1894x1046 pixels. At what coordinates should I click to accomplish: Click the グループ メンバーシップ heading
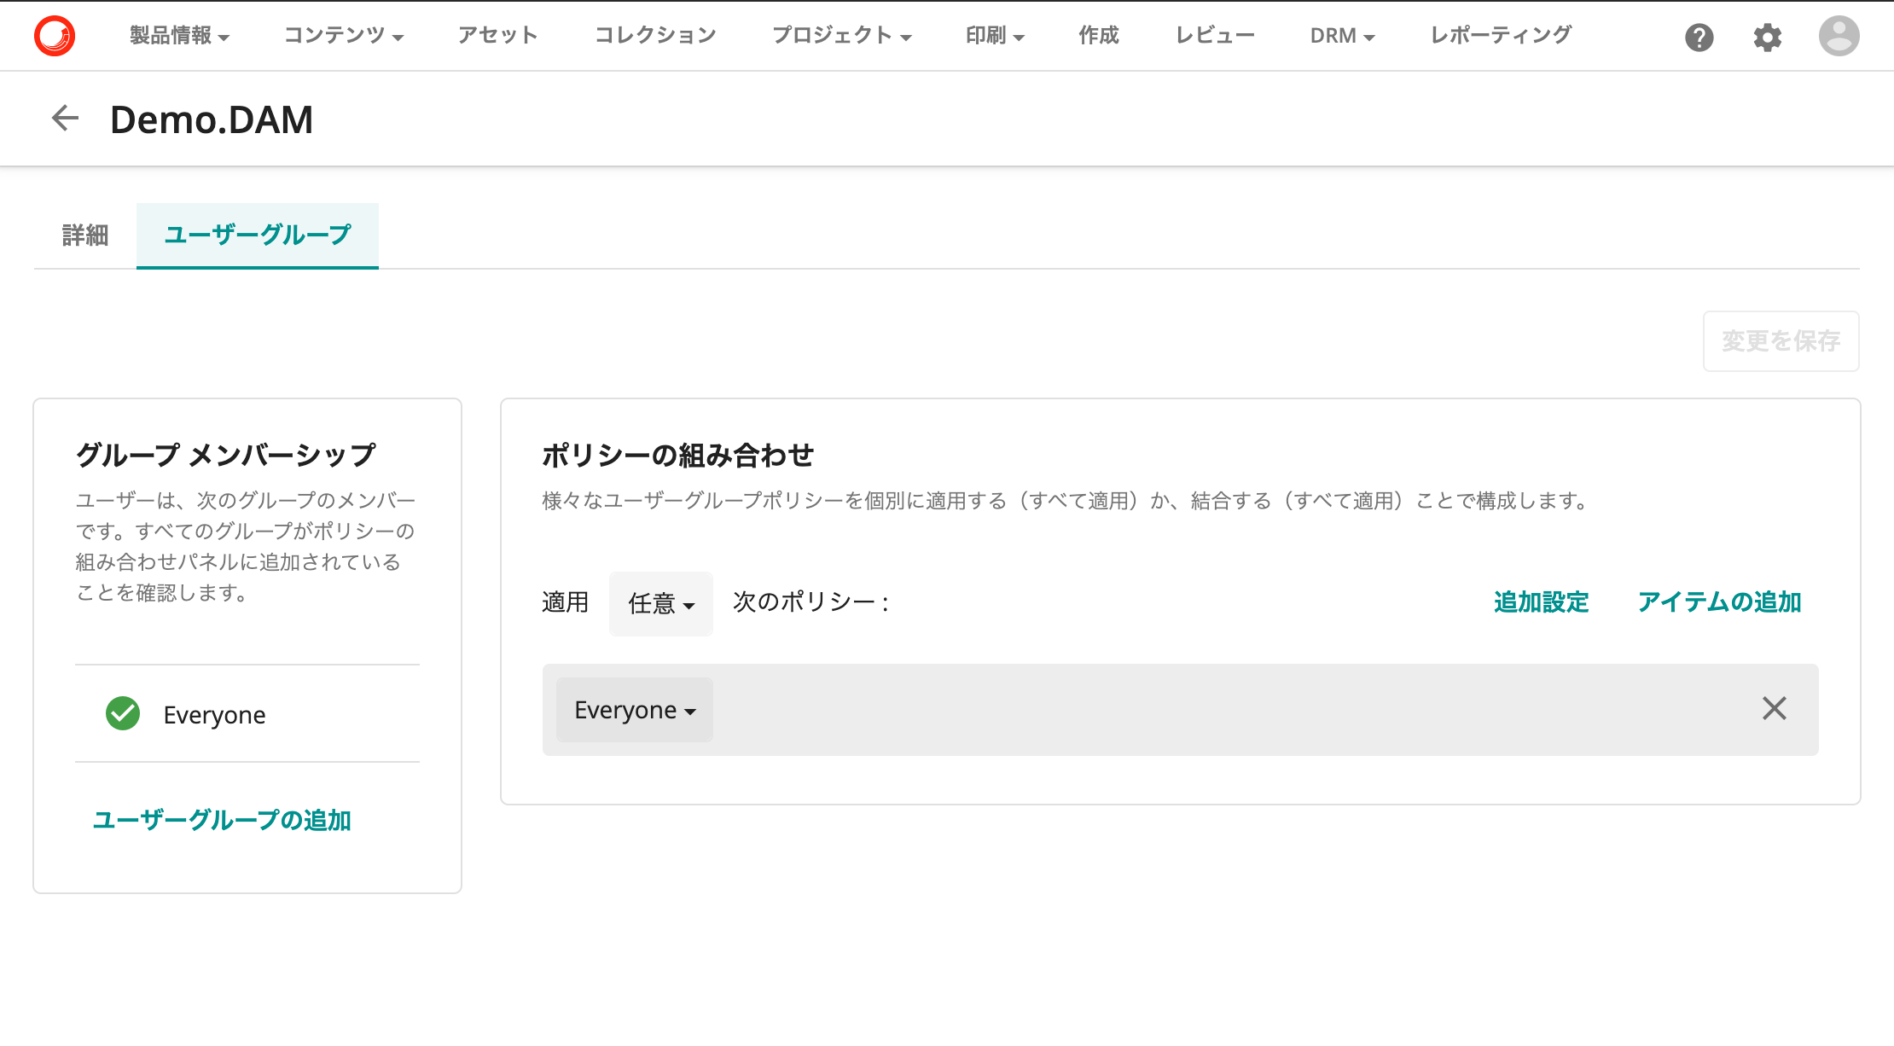(225, 455)
